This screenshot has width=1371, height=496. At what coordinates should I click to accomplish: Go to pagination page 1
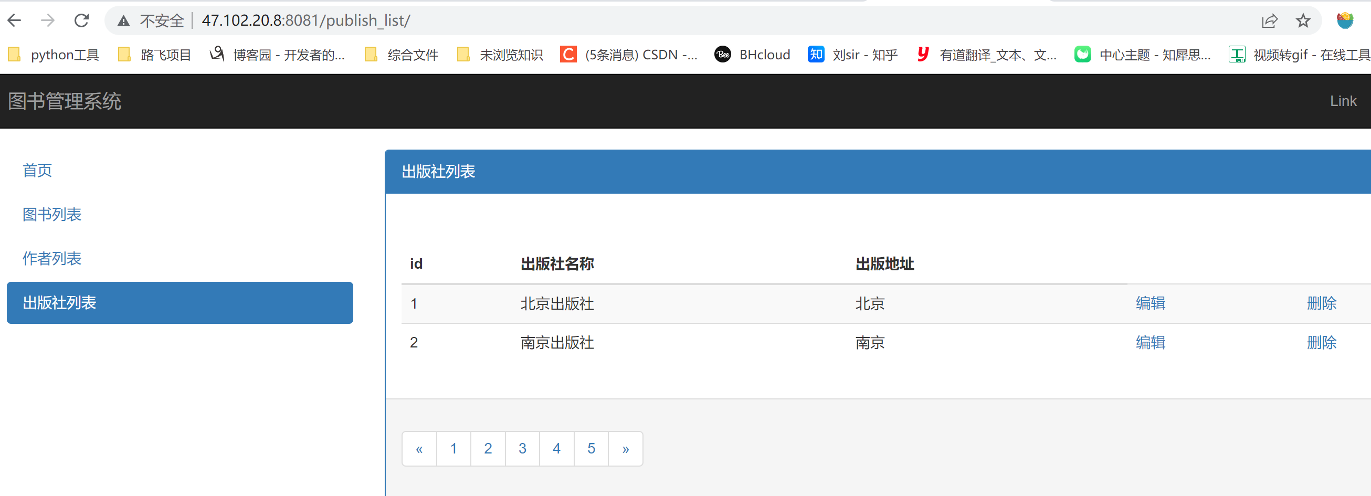click(x=454, y=449)
